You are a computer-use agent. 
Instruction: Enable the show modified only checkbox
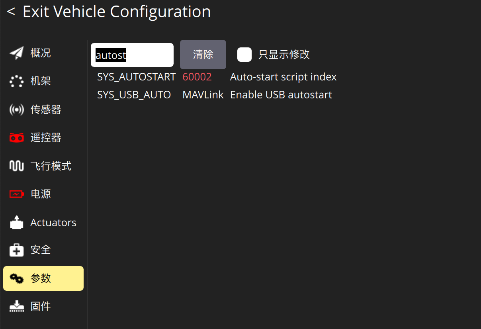pyautogui.click(x=244, y=55)
